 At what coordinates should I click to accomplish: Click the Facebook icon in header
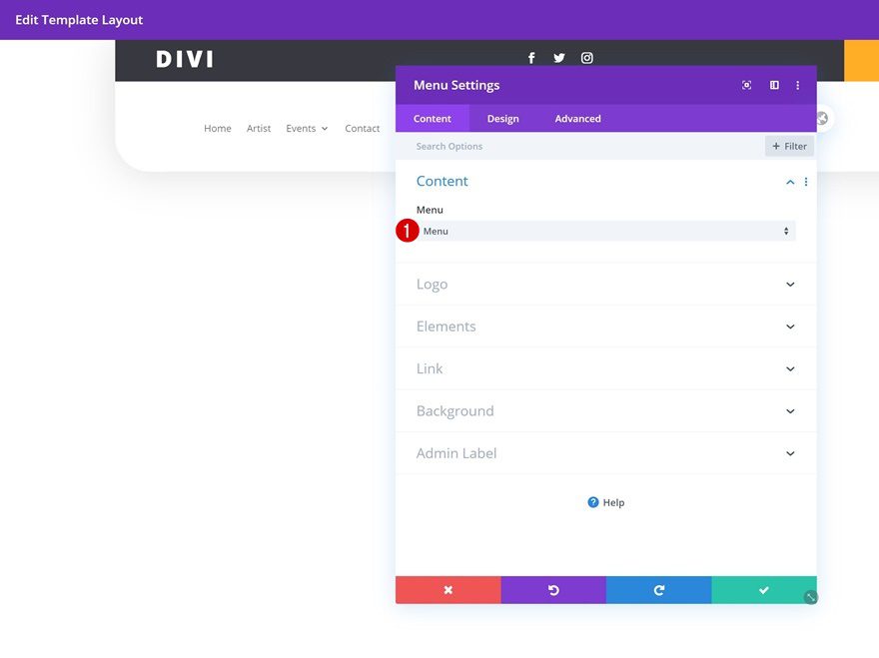(x=531, y=58)
